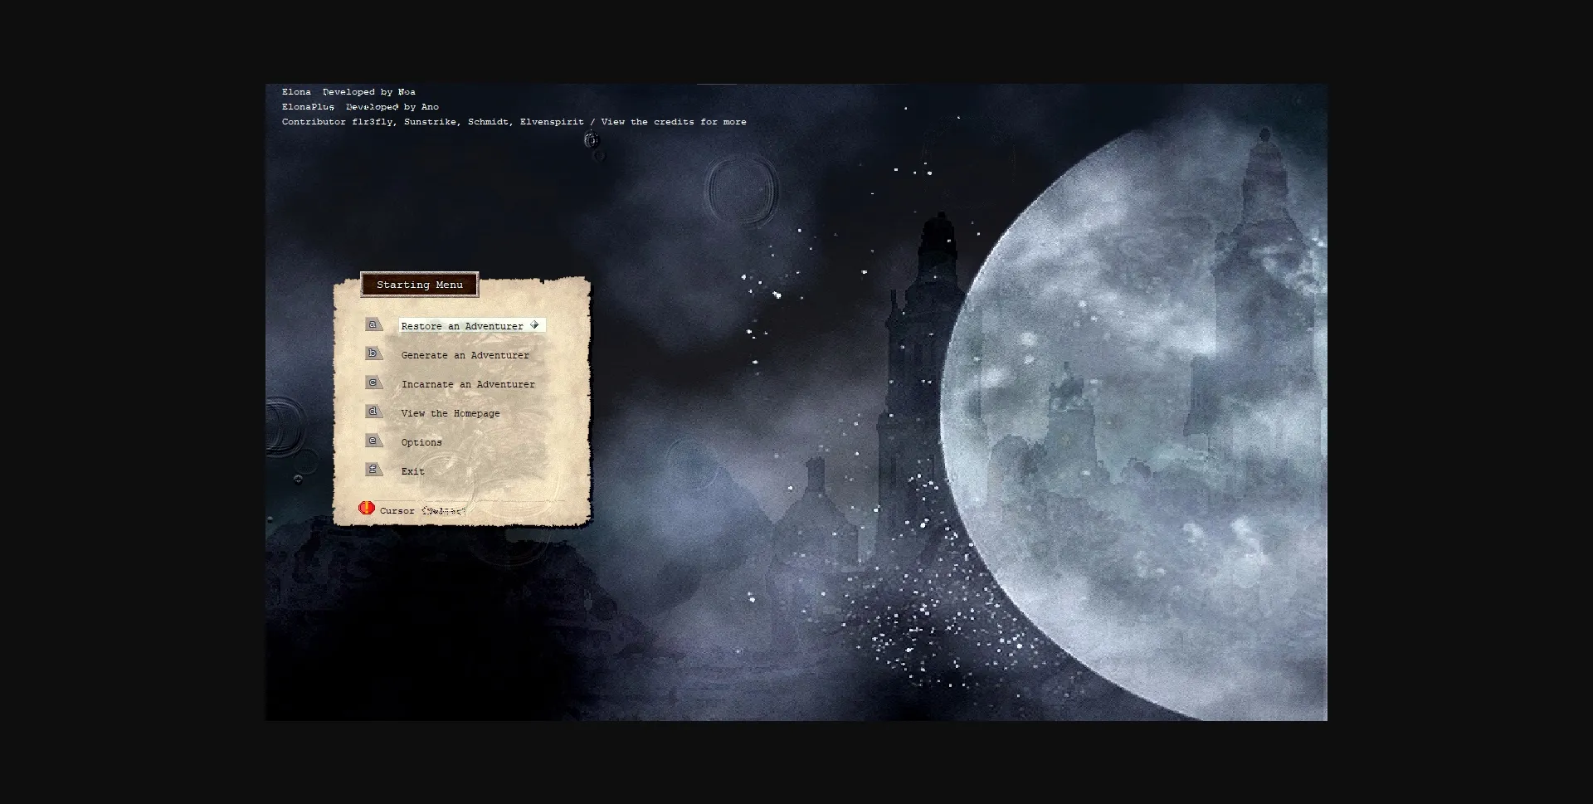1593x804 pixels.
Task: Click the 'c' key icon
Action: [373, 383]
